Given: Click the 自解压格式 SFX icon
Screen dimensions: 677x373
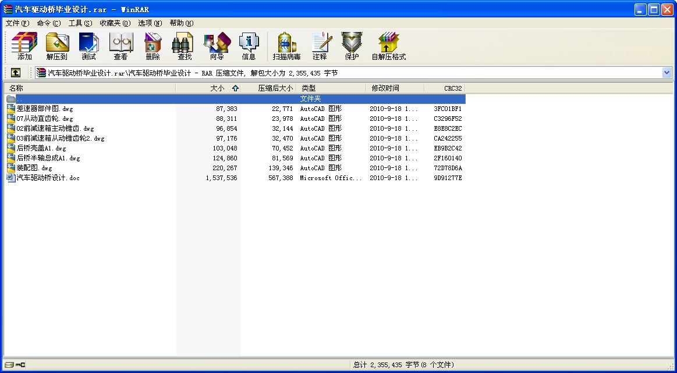Looking at the screenshot, I should click(x=388, y=46).
